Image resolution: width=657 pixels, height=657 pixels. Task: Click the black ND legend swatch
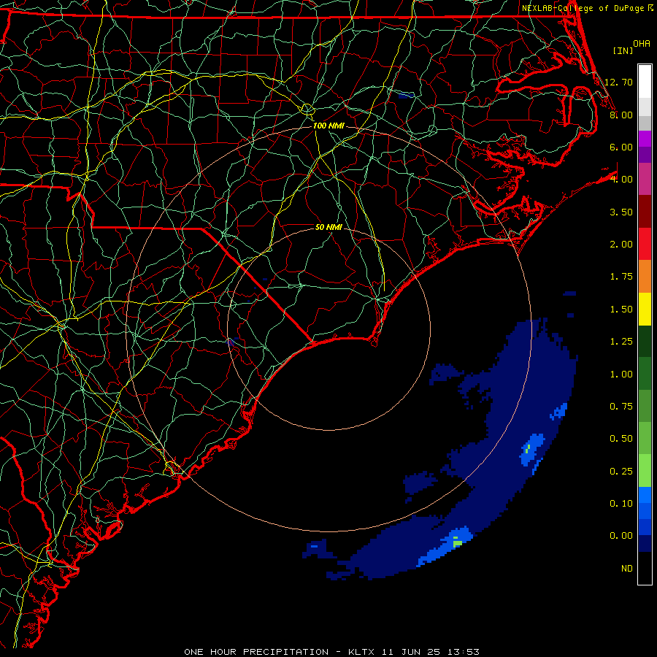point(645,568)
